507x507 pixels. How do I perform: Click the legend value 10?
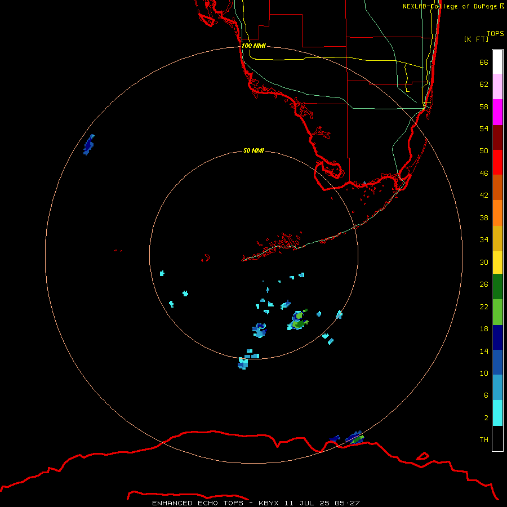click(484, 373)
